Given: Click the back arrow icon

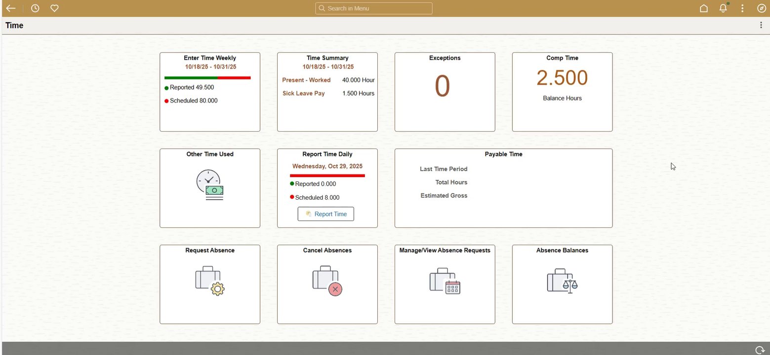Looking at the screenshot, I should tap(10, 8).
